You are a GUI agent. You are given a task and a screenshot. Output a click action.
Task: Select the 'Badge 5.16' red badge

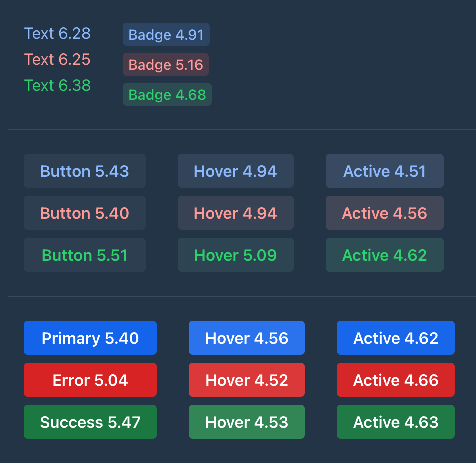point(165,64)
